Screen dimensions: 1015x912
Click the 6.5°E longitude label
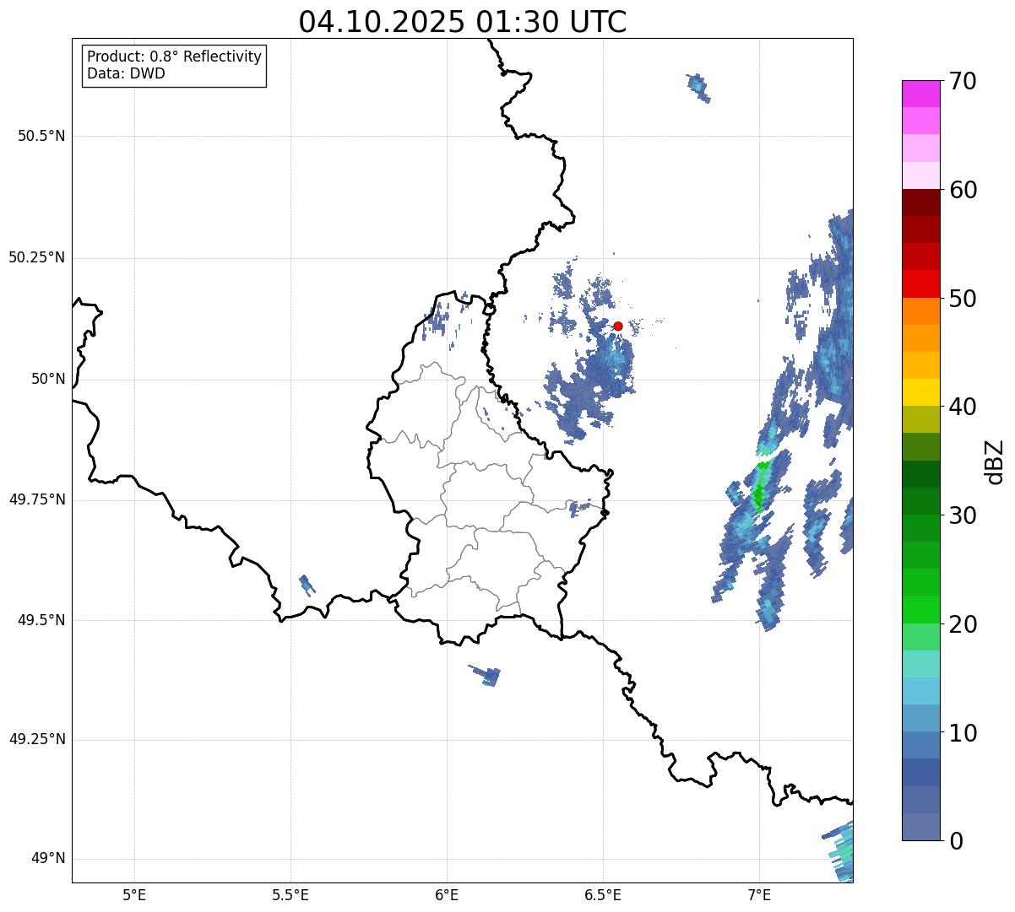pyautogui.click(x=603, y=894)
